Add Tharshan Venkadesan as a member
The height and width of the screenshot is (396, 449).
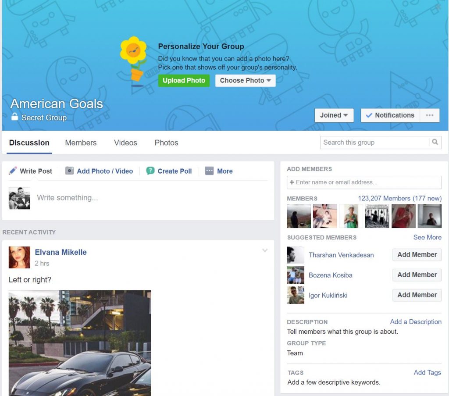tap(417, 255)
